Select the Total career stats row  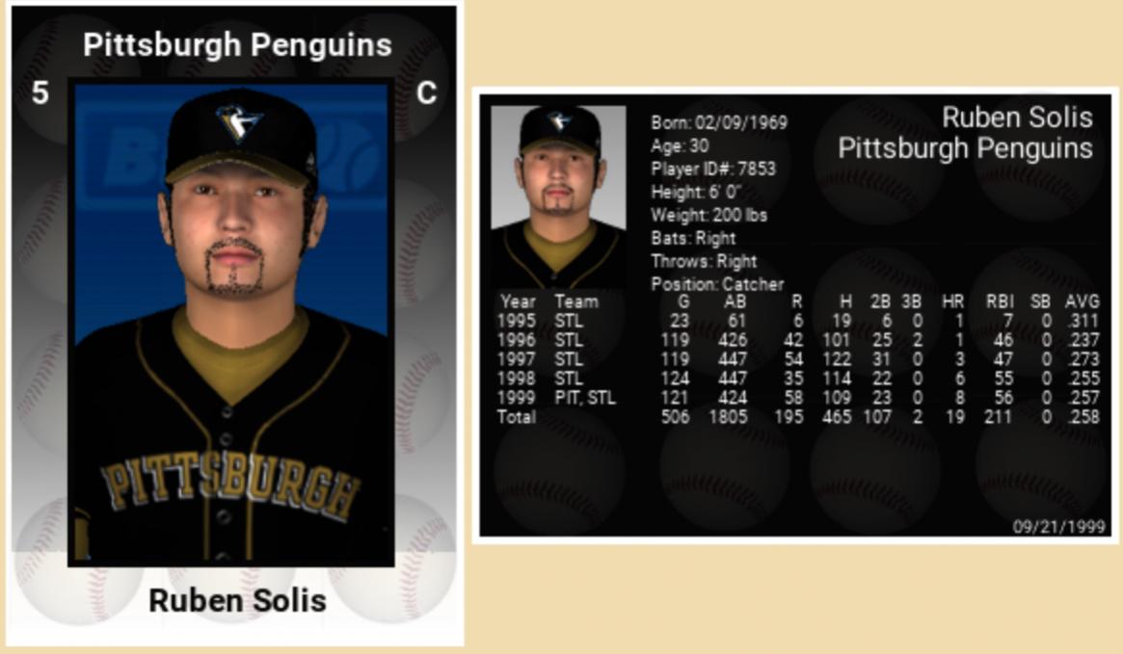pos(796,417)
